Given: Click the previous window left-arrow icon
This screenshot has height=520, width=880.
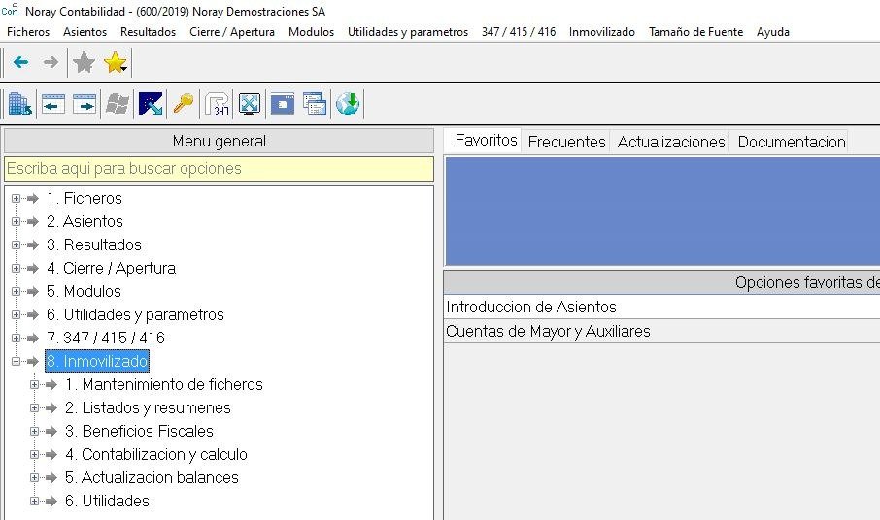Looking at the screenshot, I should (53, 104).
